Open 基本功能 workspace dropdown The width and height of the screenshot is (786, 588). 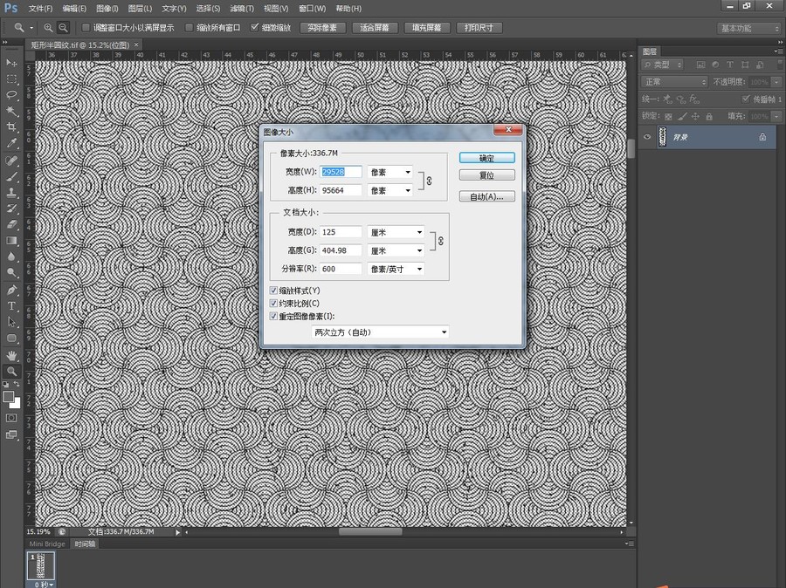pos(749,28)
